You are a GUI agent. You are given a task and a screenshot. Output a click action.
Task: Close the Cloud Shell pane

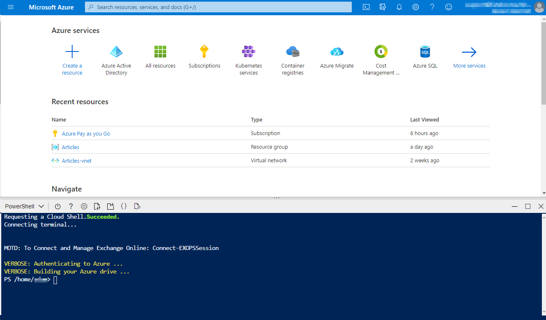click(x=541, y=206)
